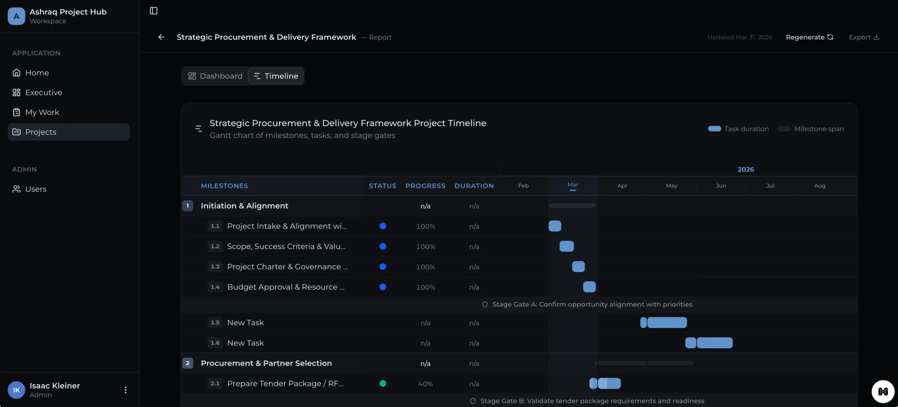Viewport: 898px width, 407px height.
Task: Click the Updated Mar 31, 2026 text
Action: tap(740, 37)
